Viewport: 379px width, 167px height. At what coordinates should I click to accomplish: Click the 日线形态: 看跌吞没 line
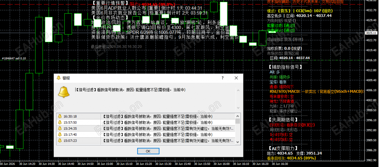pos(292,125)
